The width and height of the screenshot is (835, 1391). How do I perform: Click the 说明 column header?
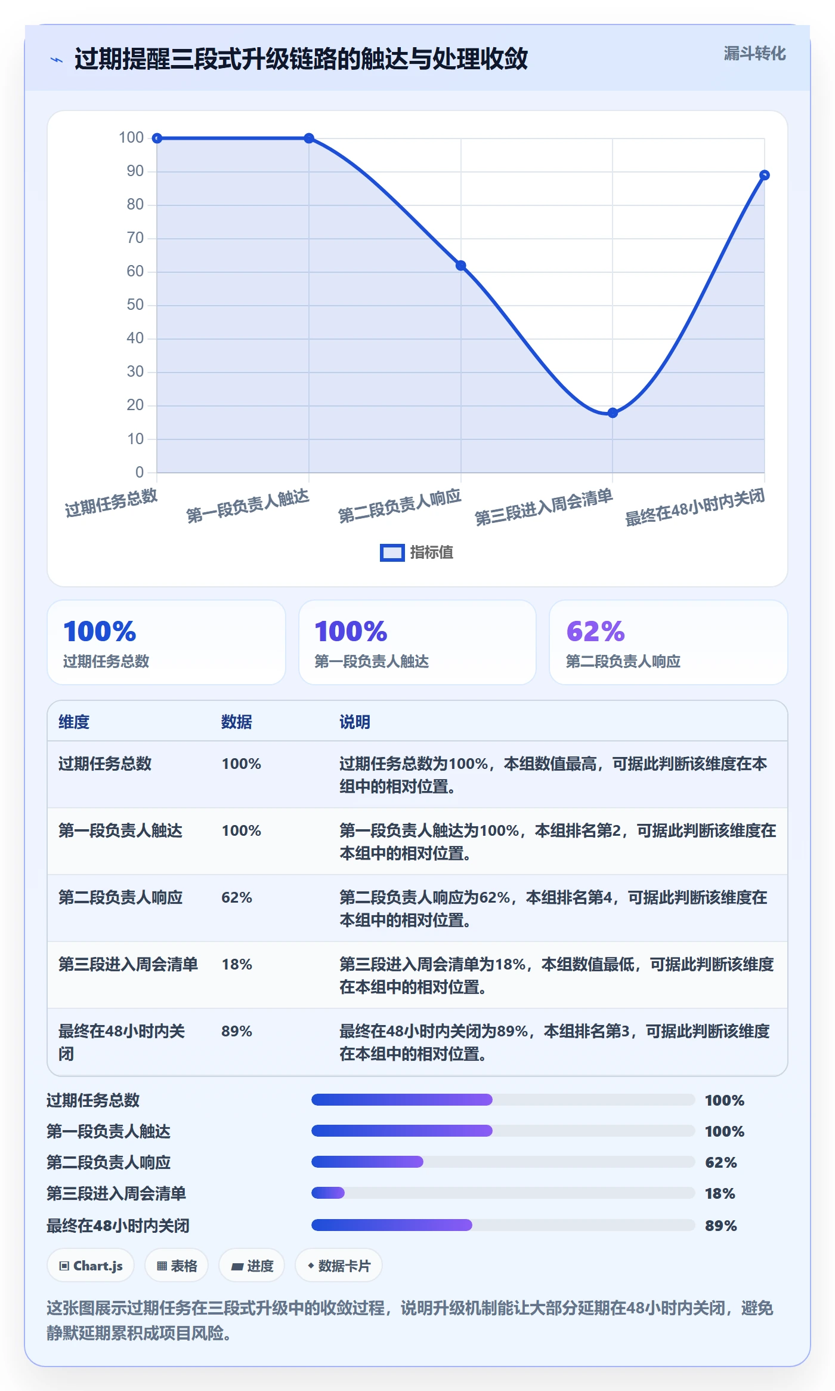coord(355,722)
